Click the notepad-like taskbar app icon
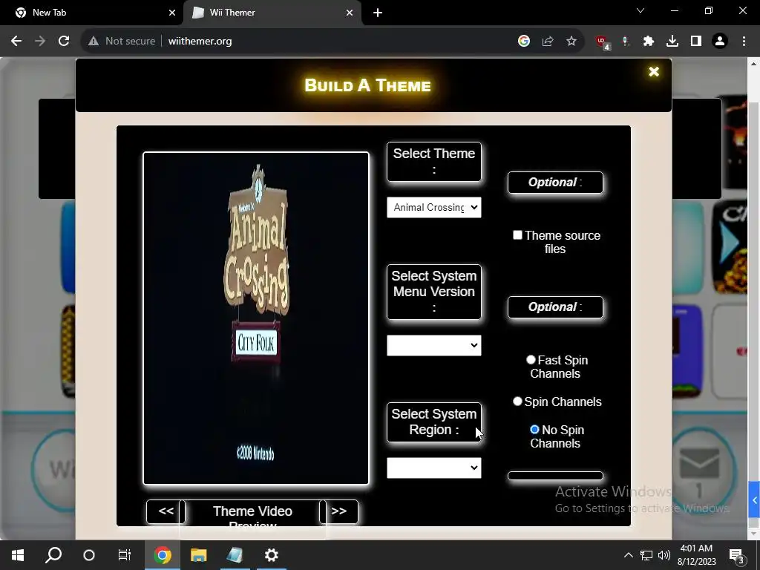This screenshot has width=760, height=570. [235, 555]
